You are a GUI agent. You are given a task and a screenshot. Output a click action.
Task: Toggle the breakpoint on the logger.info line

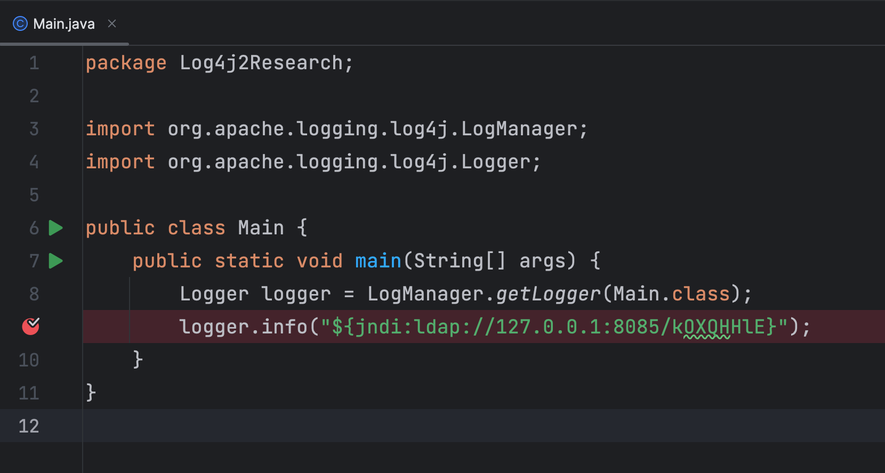[31, 326]
